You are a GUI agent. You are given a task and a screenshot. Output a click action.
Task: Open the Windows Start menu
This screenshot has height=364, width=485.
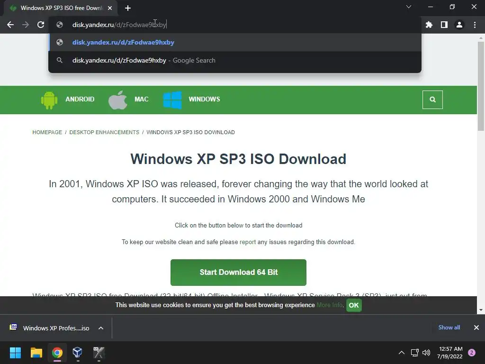(15, 353)
